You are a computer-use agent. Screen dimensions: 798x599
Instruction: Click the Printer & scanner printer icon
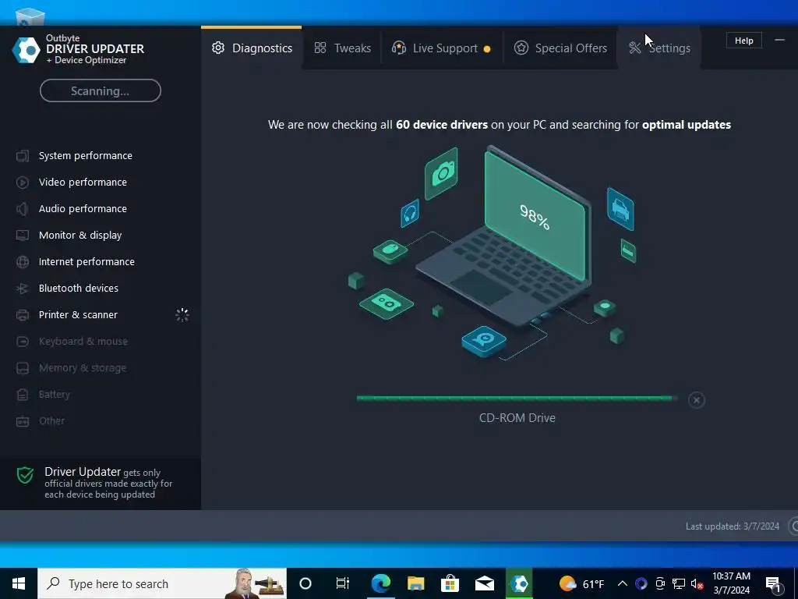coord(23,315)
